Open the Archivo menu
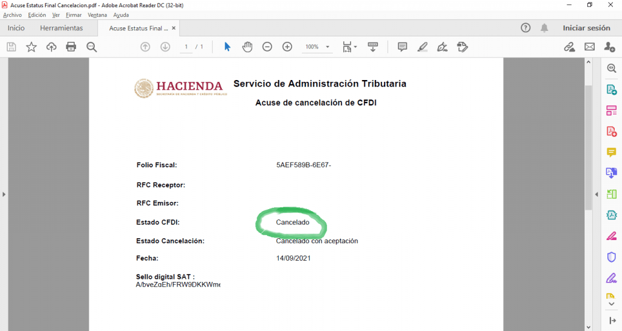622x331 pixels. tap(12, 15)
